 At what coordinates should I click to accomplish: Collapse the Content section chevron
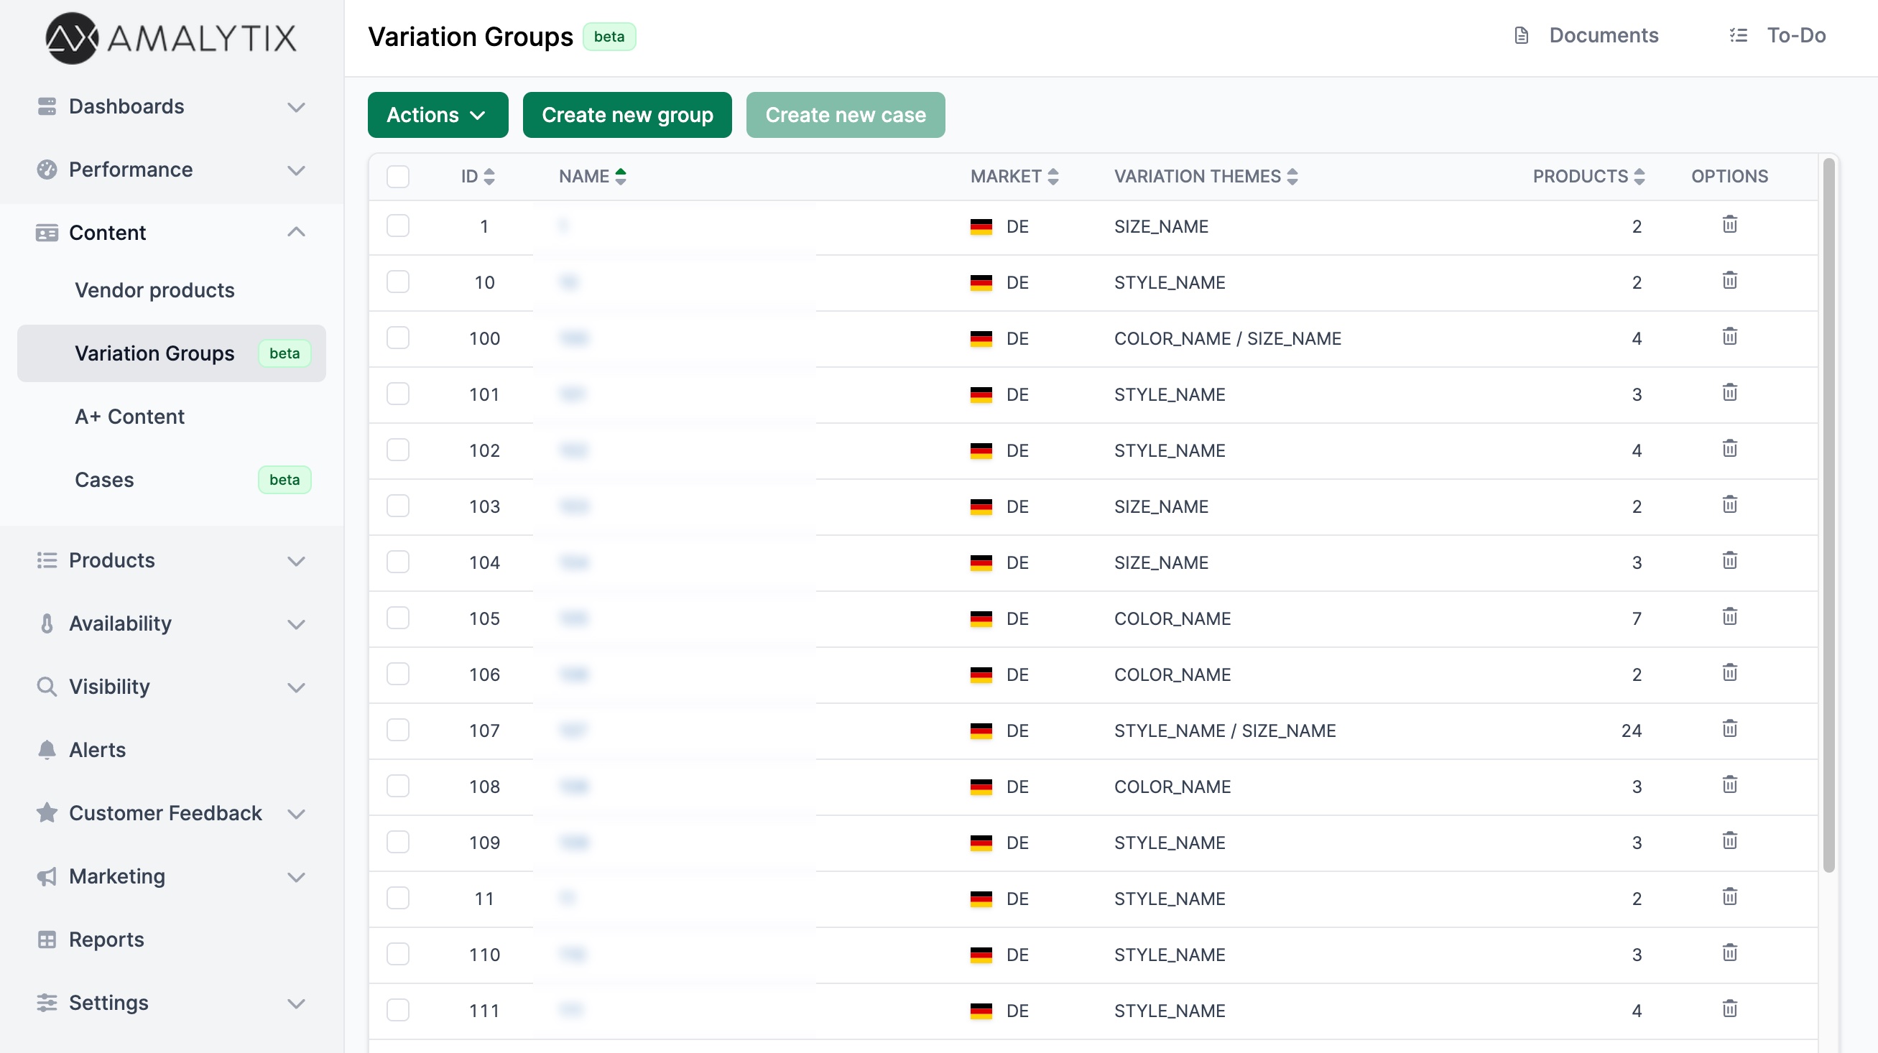click(x=295, y=233)
